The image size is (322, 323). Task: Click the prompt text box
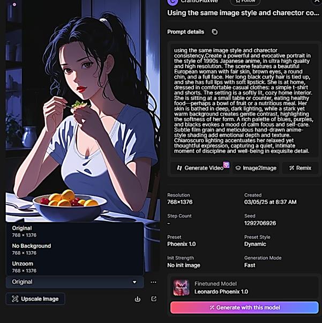244,100
